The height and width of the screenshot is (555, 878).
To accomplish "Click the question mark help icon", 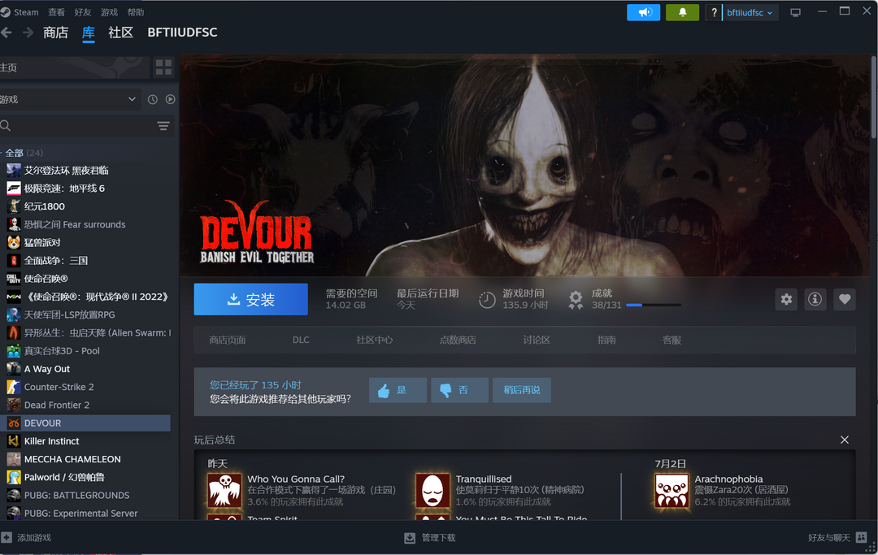I will tap(714, 12).
